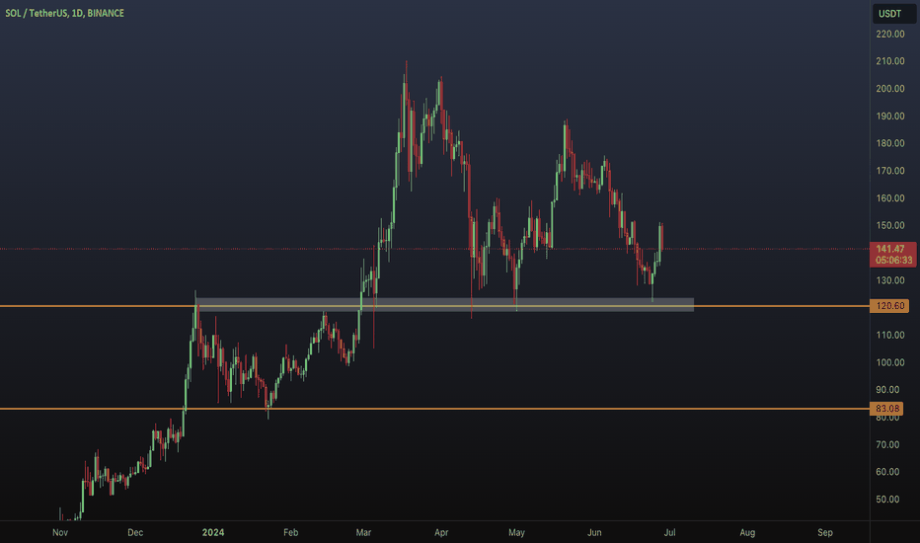
Task: Click the 83.08 orange price label
Action: tap(887, 409)
